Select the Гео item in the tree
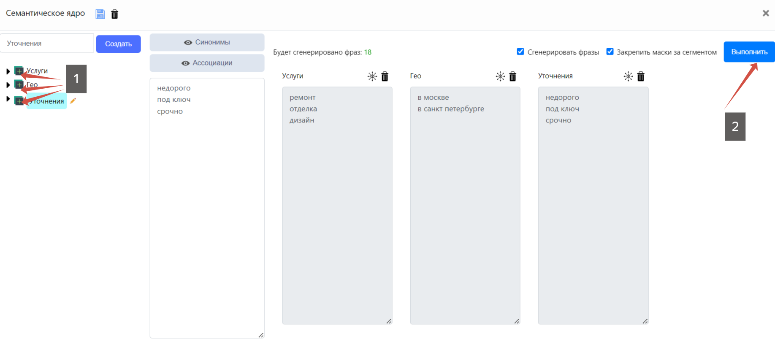Viewport: 775px width, 364px height. pyautogui.click(x=32, y=85)
